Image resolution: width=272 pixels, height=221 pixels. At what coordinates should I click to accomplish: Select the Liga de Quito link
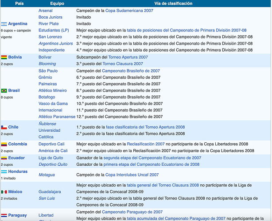tap(51, 158)
